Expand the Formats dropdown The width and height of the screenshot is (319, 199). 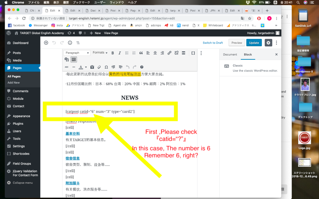(x=100, y=53)
